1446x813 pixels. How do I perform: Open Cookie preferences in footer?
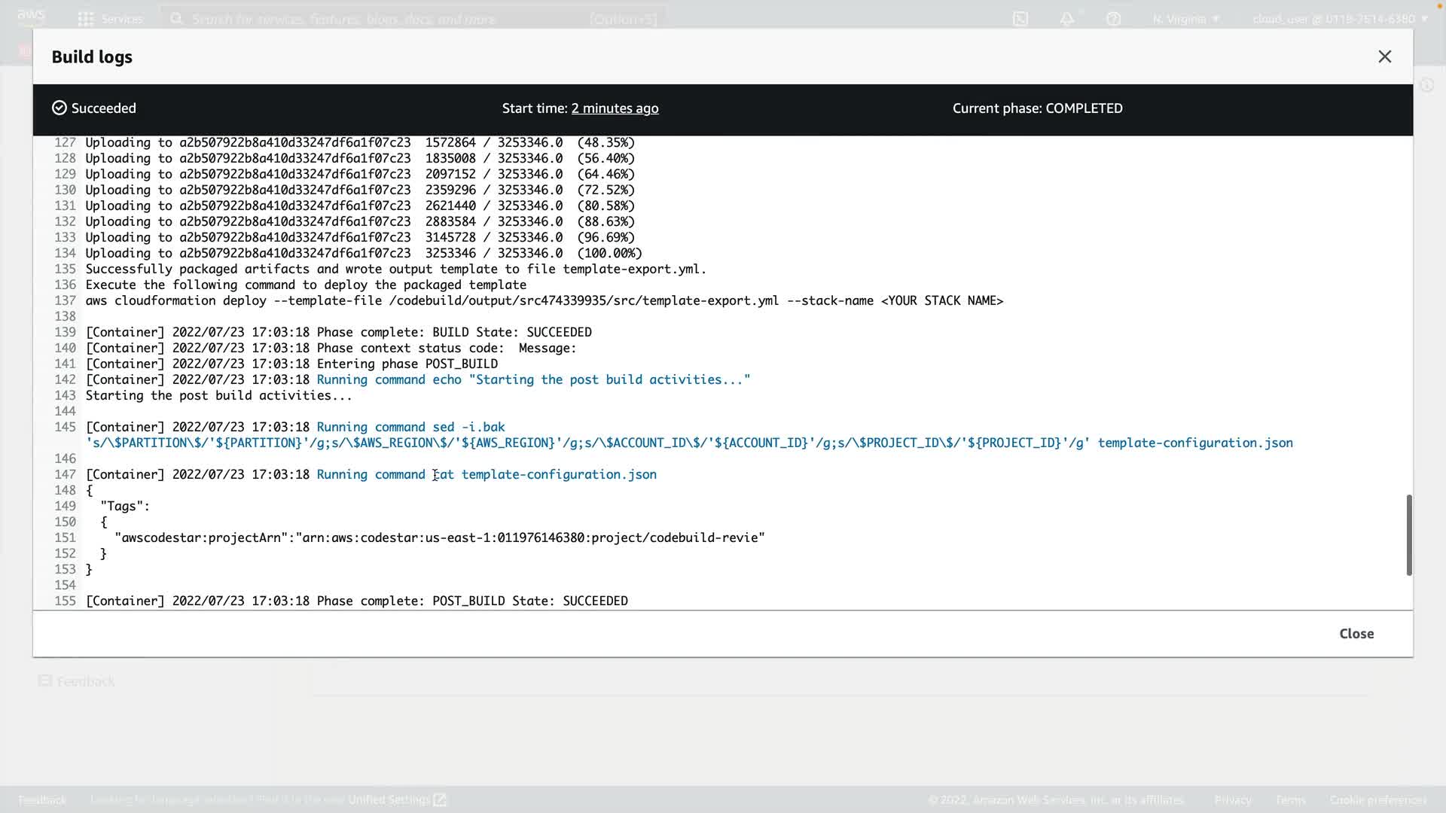[1377, 799]
